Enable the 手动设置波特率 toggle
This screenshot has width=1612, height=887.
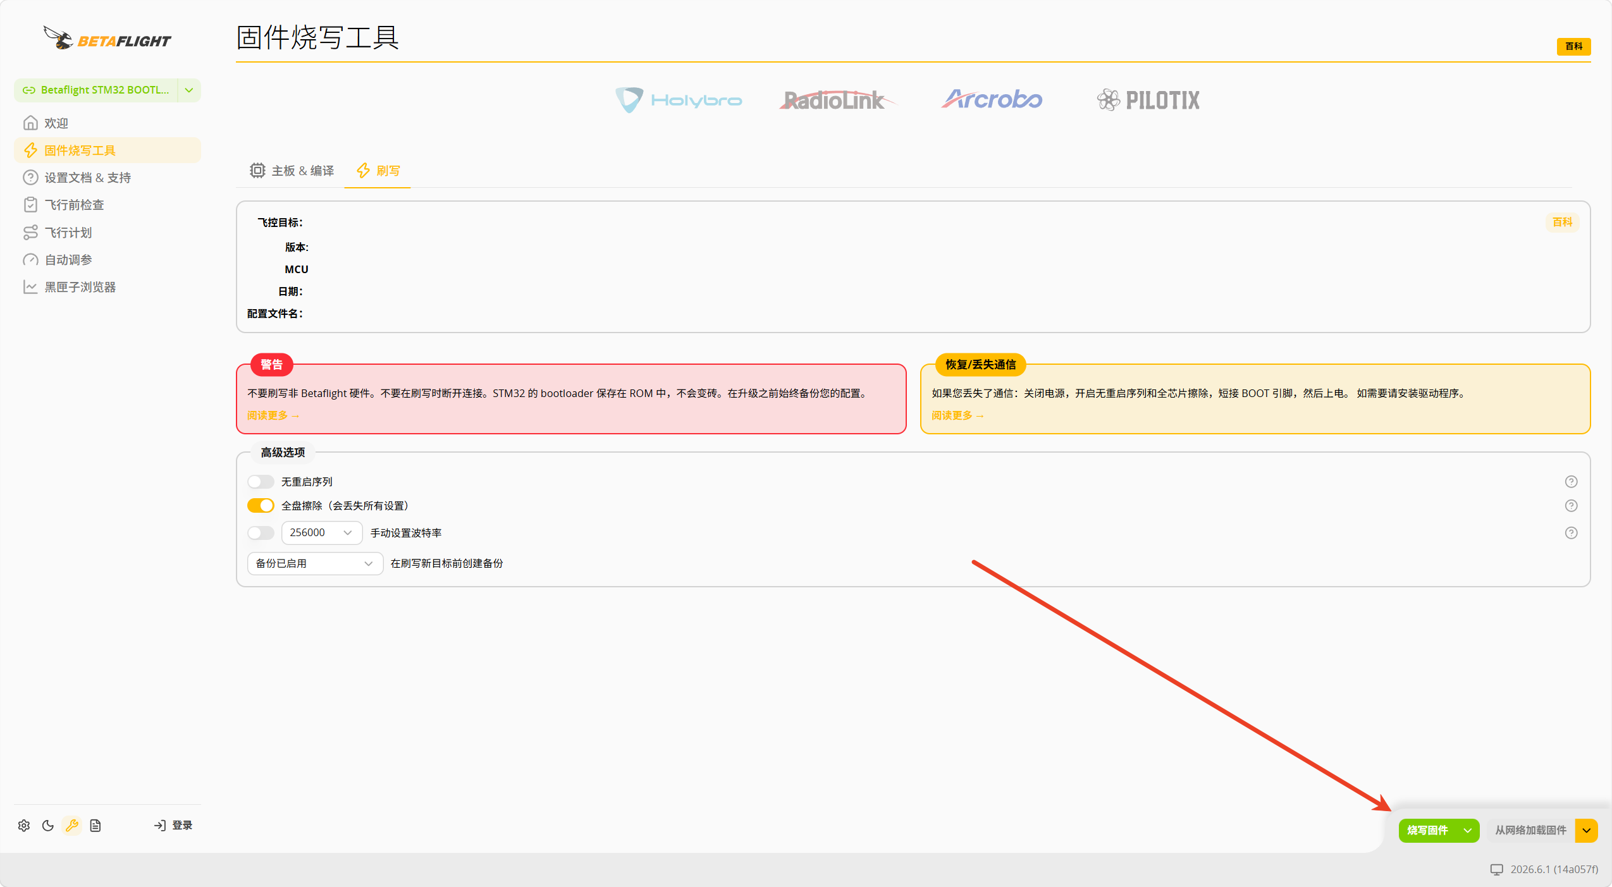[x=261, y=533]
